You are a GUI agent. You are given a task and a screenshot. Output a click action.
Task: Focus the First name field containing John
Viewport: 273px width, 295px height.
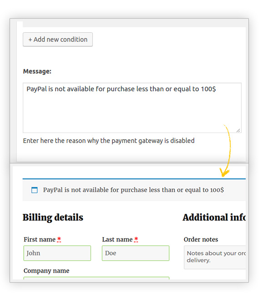click(57, 253)
